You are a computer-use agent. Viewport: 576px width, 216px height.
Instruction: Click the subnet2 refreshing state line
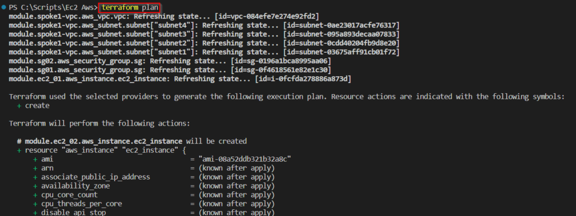pos(204,43)
